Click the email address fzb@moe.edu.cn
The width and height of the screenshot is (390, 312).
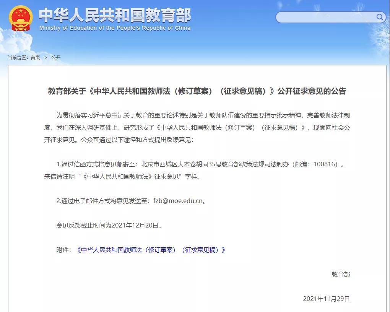[178, 201]
